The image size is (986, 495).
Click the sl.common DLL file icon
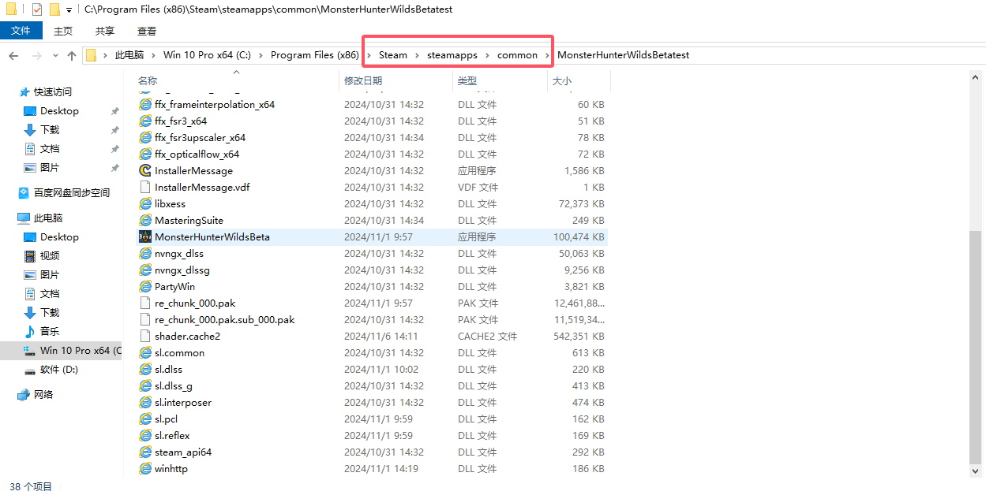point(145,353)
